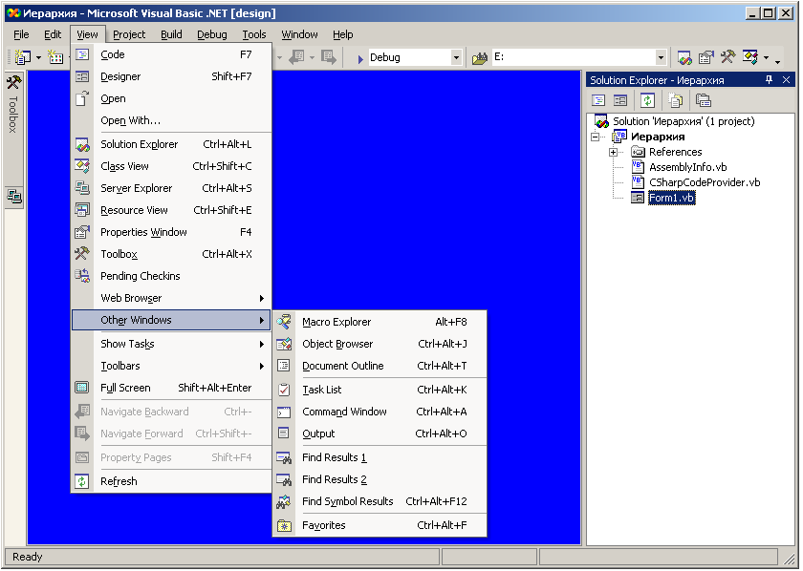Click the Object Browser menu icon

pos(284,344)
